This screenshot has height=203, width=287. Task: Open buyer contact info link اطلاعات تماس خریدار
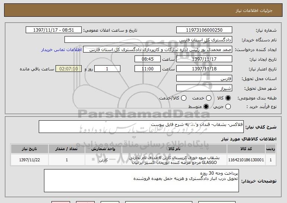[x=61, y=50]
